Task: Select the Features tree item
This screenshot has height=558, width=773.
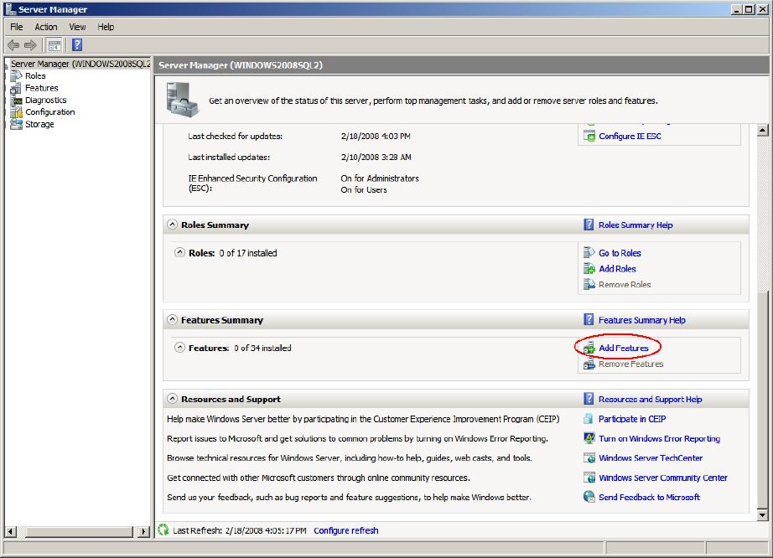Action: (42, 88)
